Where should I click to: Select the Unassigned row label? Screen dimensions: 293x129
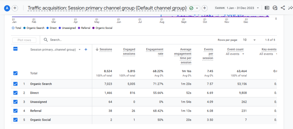click(39, 102)
